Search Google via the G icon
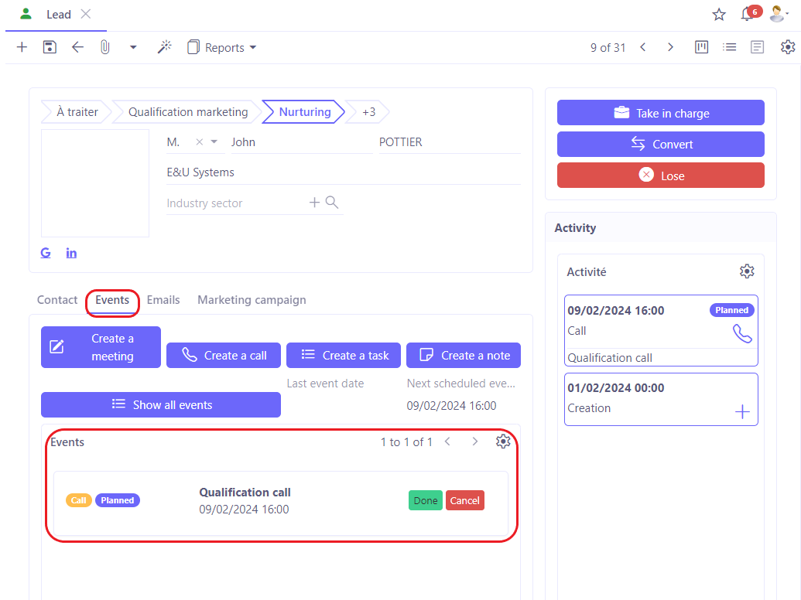Viewport: 801px width, 600px height. (x=46, y=253)
